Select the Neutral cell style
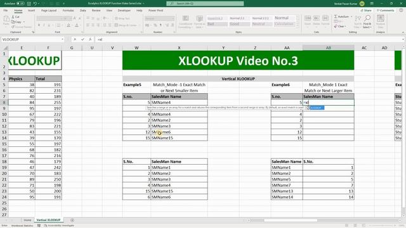 tap(262, 24)
